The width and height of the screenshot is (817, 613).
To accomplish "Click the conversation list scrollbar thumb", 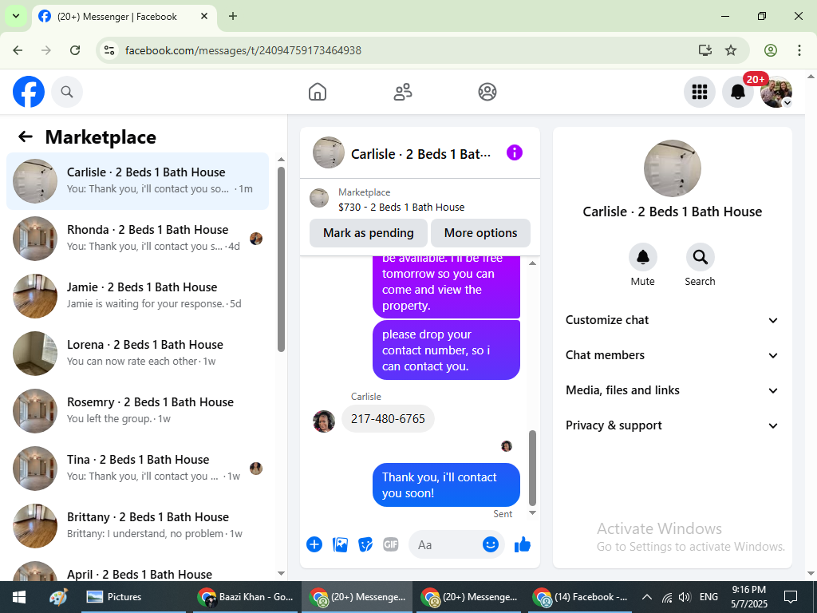I will pos(282,259).
